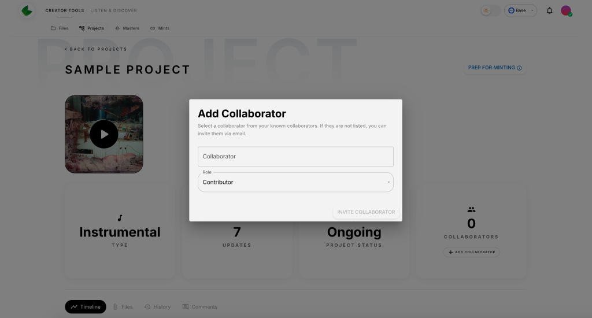This screenshot has height=318, width=592.
Task: Click the Prep for Minting info icon
Action: (519, 68)
